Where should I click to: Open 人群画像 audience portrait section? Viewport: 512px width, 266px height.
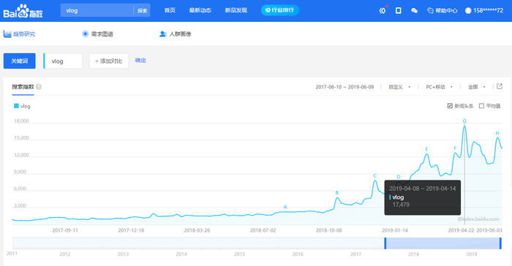click(x=176, y=34)
